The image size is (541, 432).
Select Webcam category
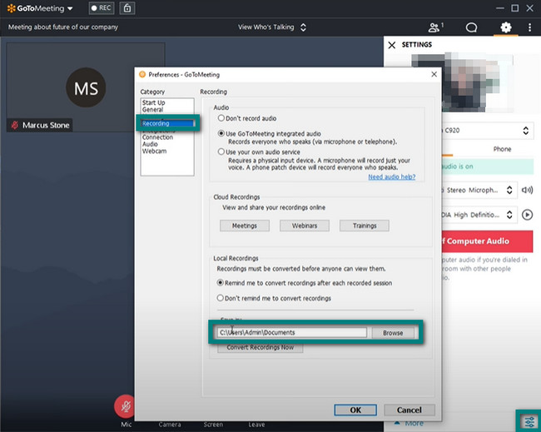pyautogui.click(x=154, y=151)
